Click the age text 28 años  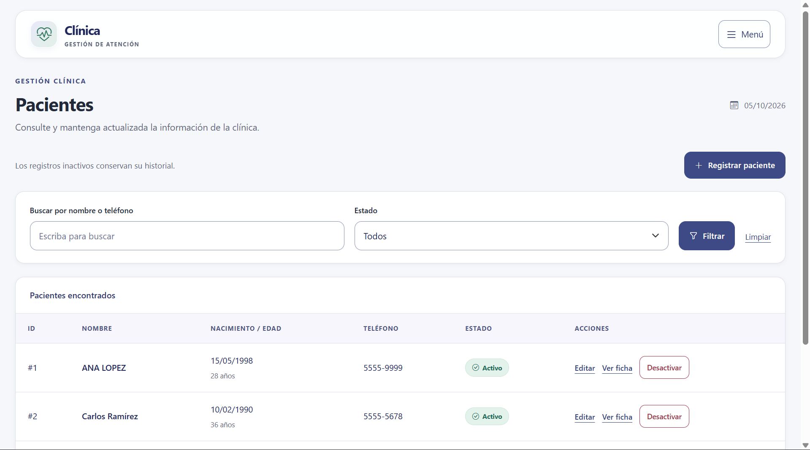(223, 376)
